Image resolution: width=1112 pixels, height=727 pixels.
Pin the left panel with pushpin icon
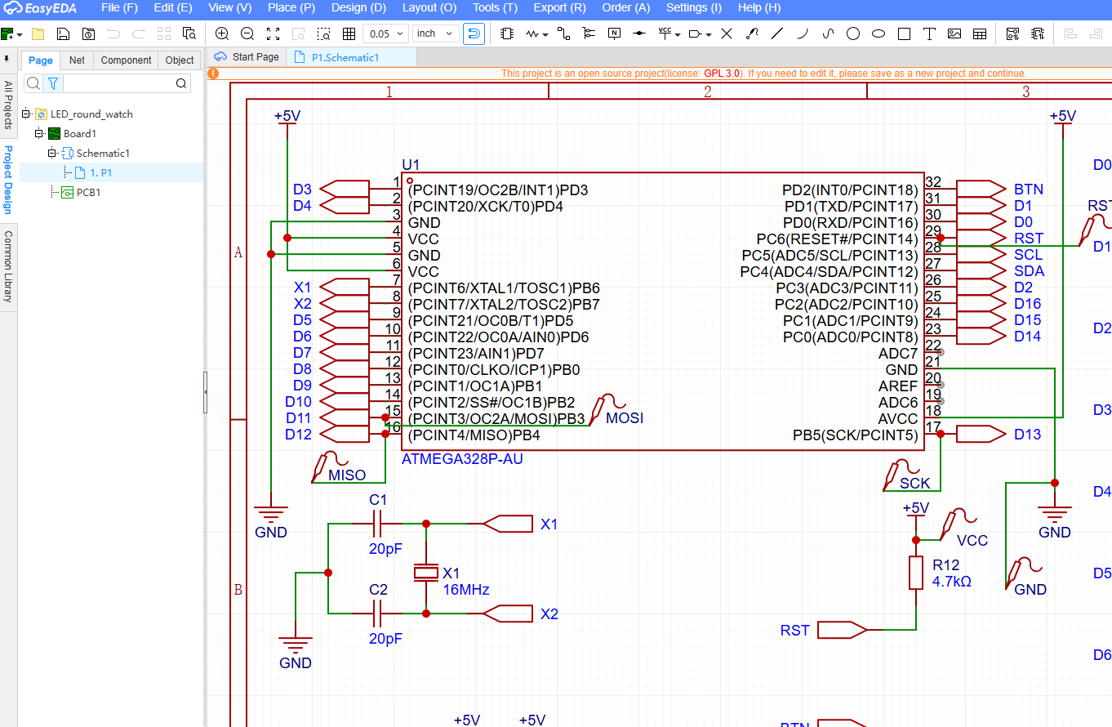pos(7,60)
